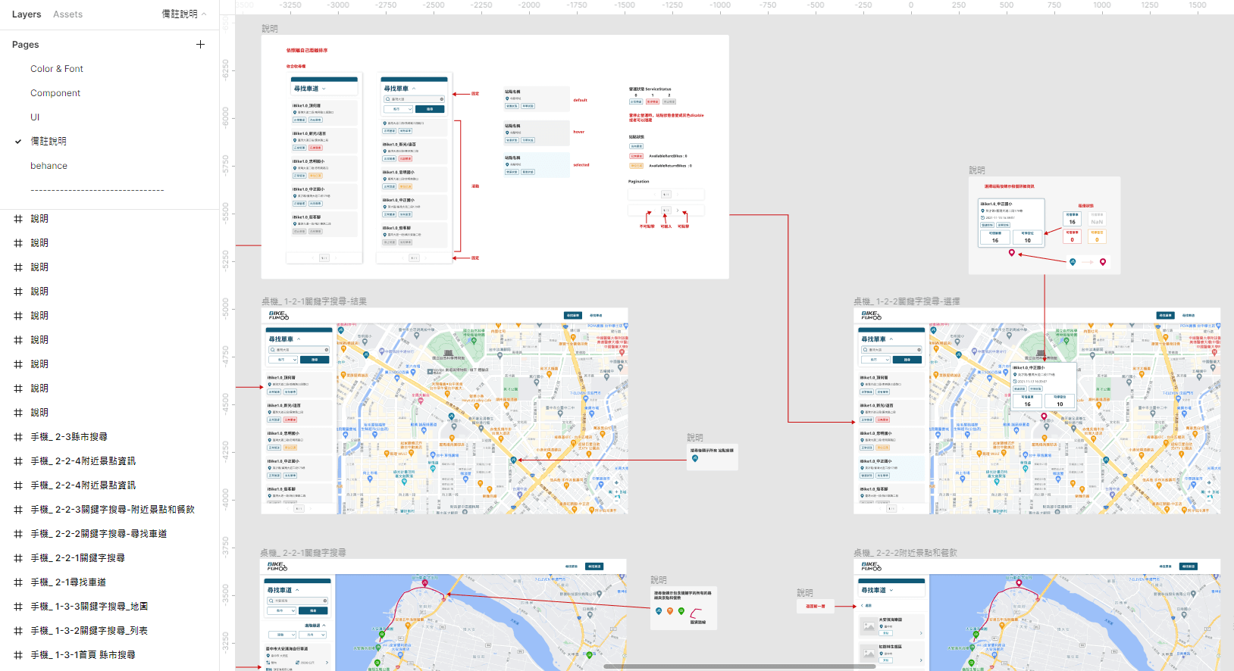Viewport: 1234px width, 671px height.
Task: Select frame title 桌機_1-2-1關鍵字搜尋-结果 on canvas
Action: (x=314, y=301)
